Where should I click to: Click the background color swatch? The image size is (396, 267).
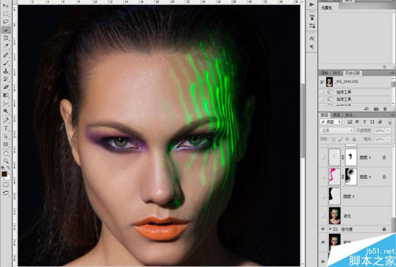point(8,178)
